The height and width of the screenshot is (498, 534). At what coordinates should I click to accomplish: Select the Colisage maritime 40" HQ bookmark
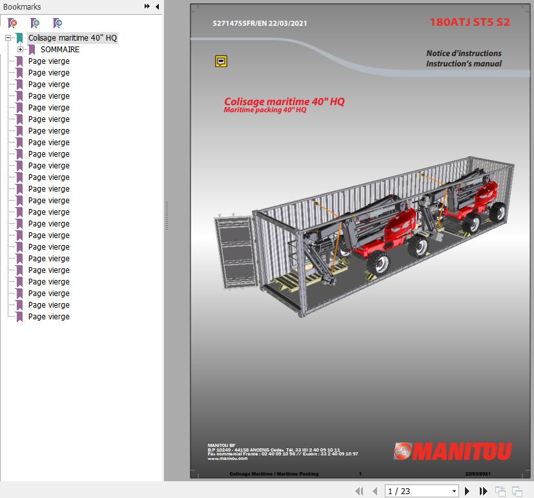tap(72, 38)
